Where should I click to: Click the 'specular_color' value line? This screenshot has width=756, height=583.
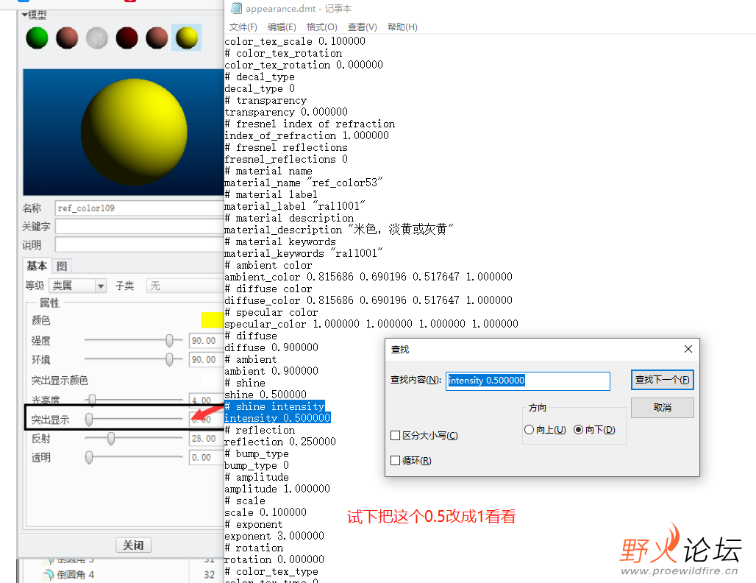(x=371, y=324)
